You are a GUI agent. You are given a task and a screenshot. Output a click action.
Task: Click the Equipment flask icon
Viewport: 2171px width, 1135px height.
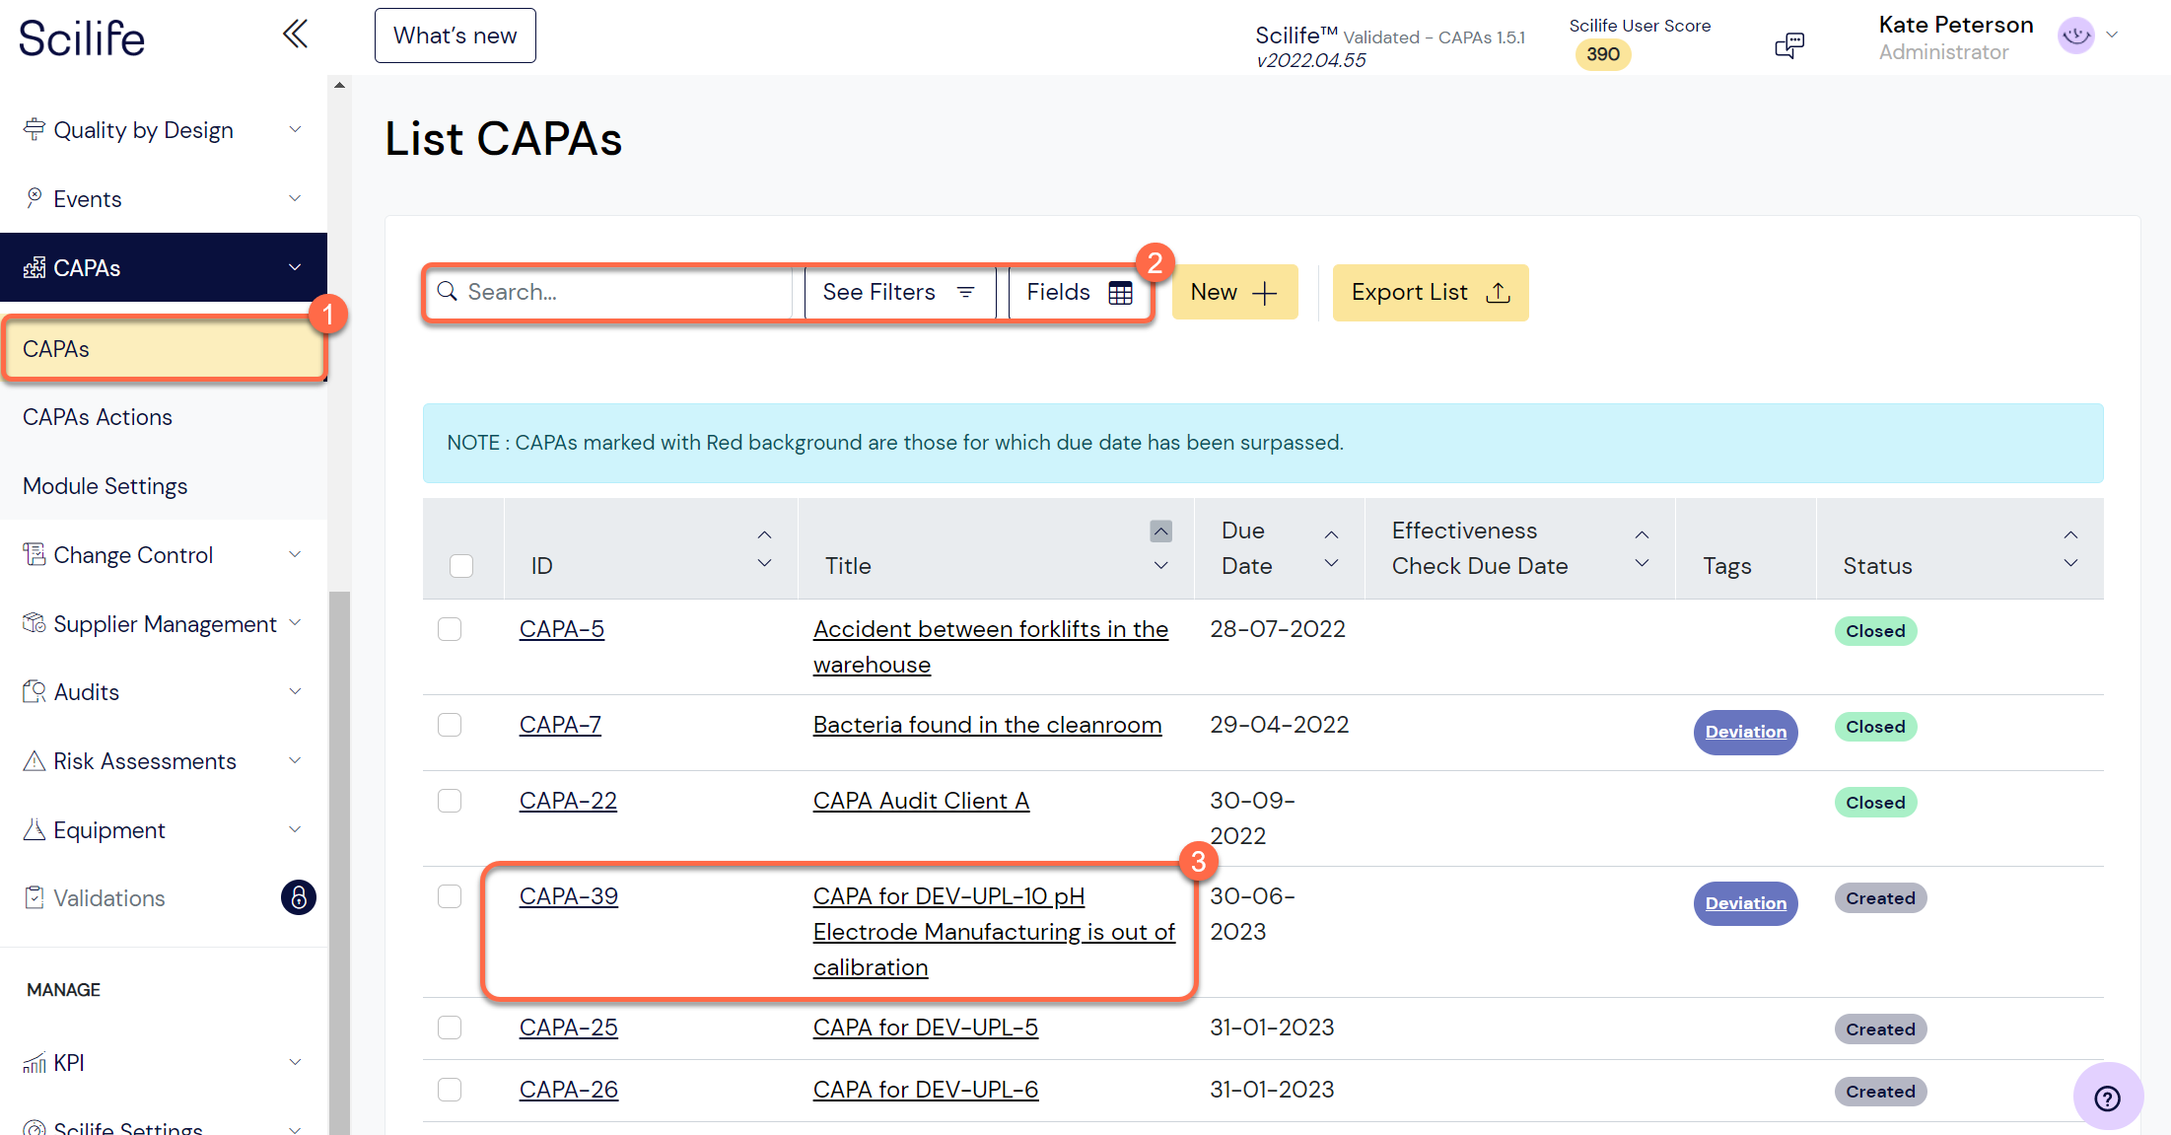tap(35, 829)
